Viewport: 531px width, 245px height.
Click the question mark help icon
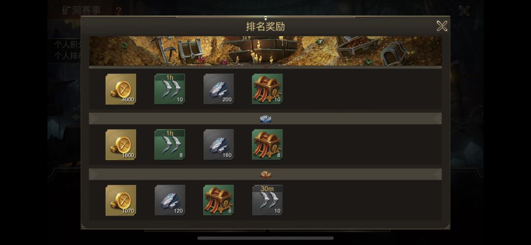pos(118,11)
